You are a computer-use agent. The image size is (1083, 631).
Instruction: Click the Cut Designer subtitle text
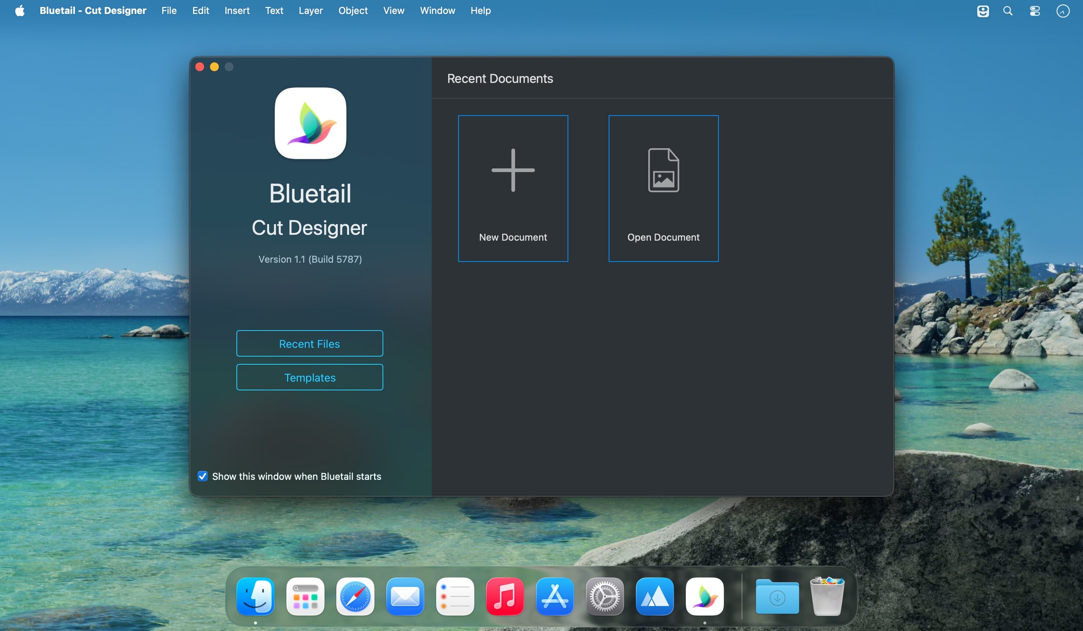click(x=309, y=228)
